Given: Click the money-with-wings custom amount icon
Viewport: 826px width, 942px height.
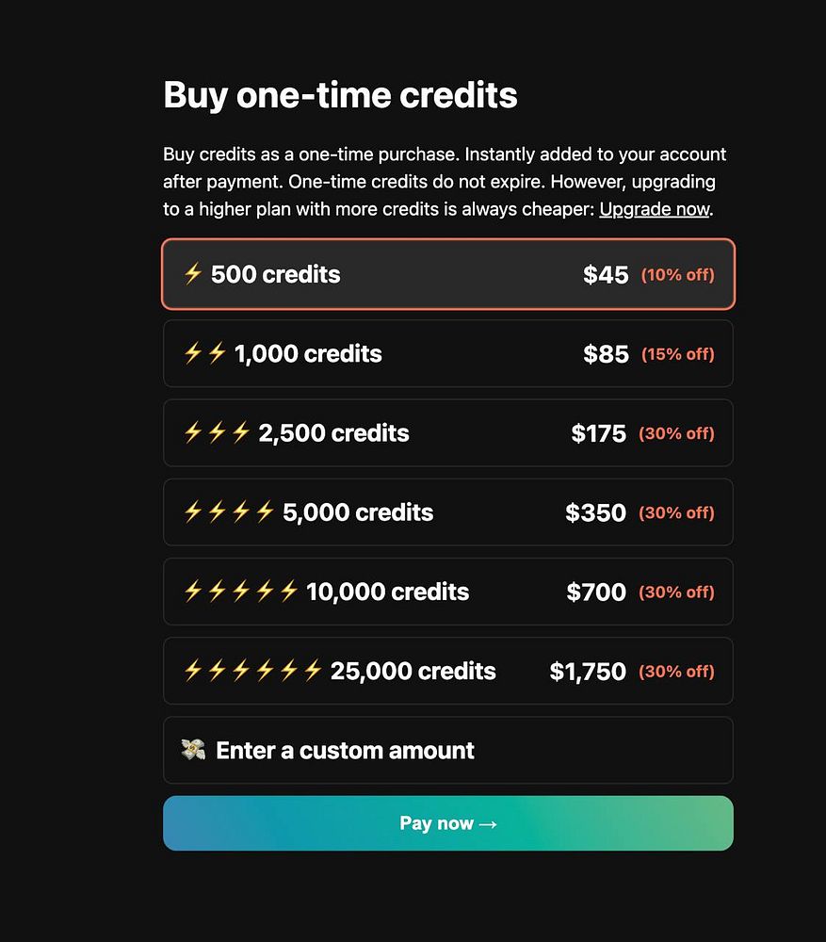Looking at the screenshot, I should (x=194, y=750).
